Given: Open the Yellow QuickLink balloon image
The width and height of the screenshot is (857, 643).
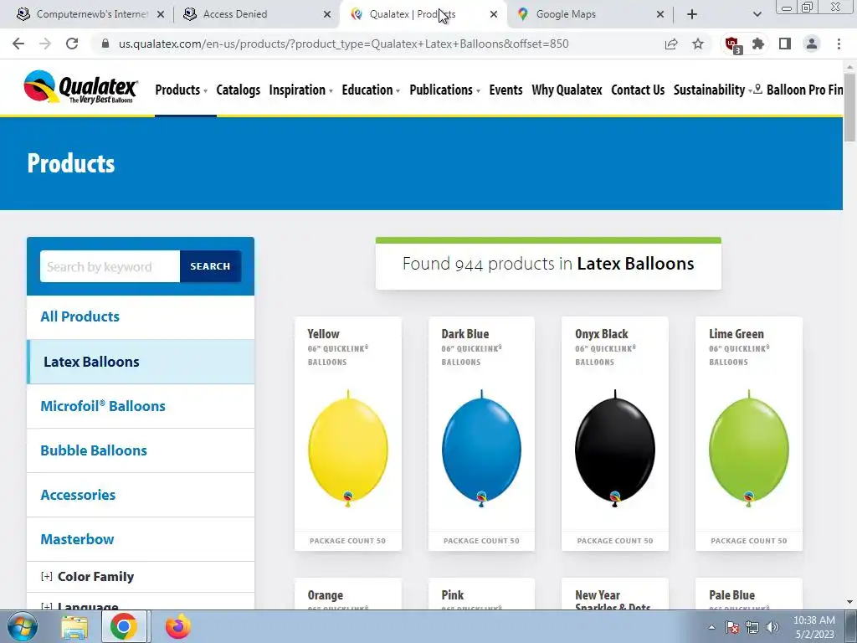Looking at the screenshot, I should point(348,449).
